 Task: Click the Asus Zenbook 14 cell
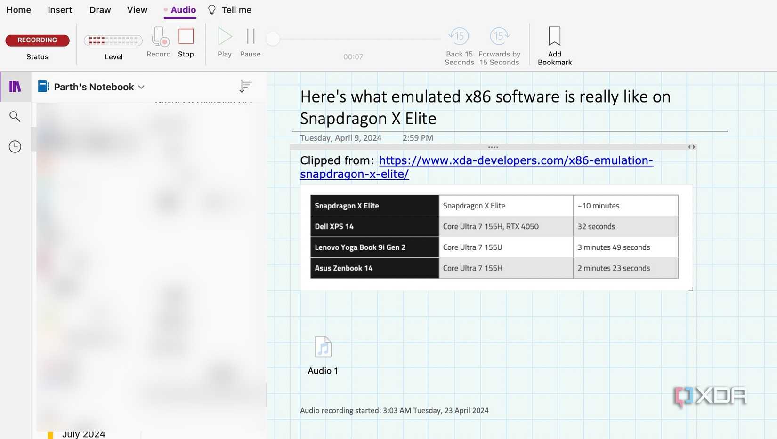click(374, 268)
